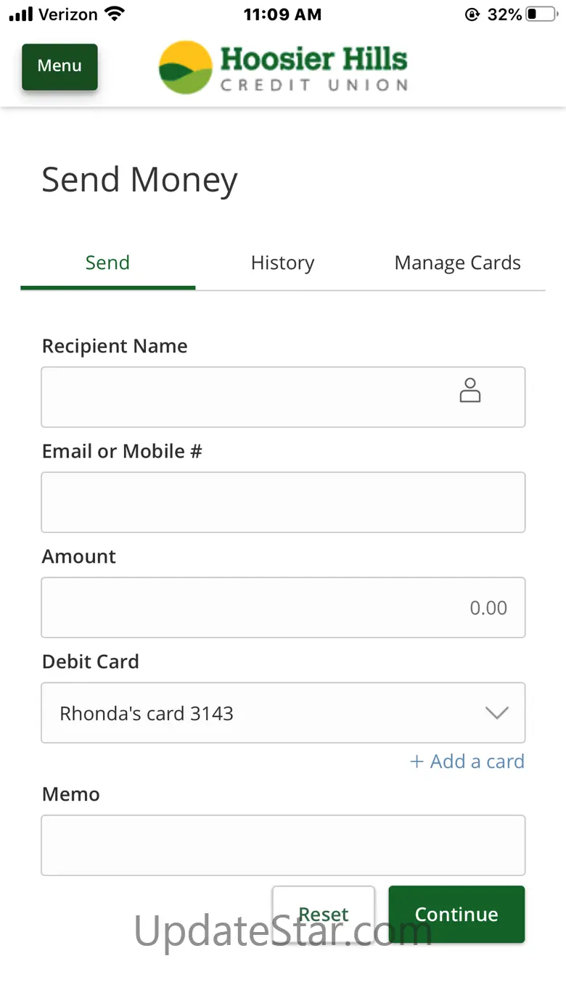Tap the Email or Mobile # field
Image resolution: width=566 pixels, height=1006 pixels.
coord(283,502)
